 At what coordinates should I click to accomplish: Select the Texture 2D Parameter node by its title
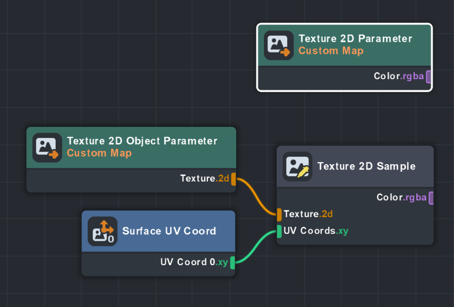(355, 39)
